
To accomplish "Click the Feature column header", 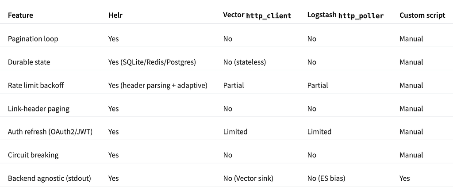I will [x=20, y=15].
